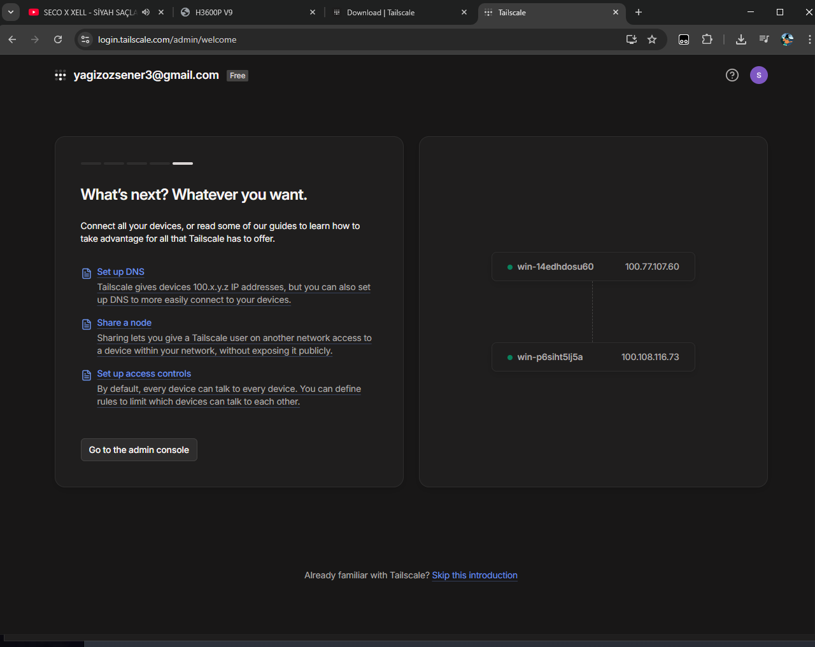Open the pinned extension icon beside the address bar
Viewport: 815px width, 647px height.
(x=684, y=39)
